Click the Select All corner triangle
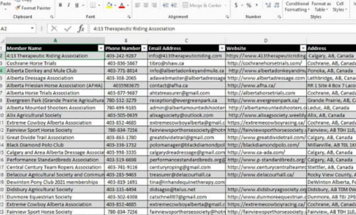The image size is (356, 215). [x=3, y=41]
